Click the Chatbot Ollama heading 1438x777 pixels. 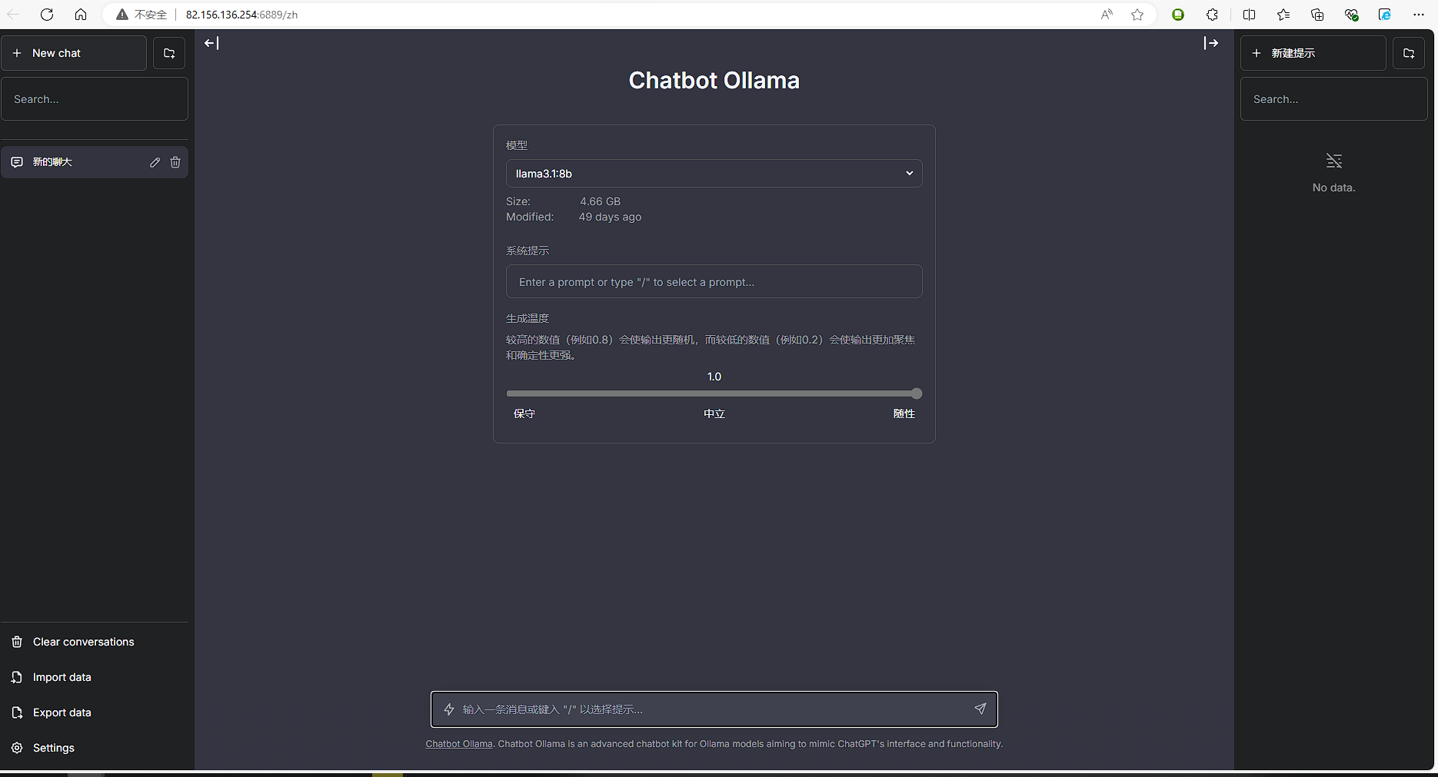coord(714,80)
